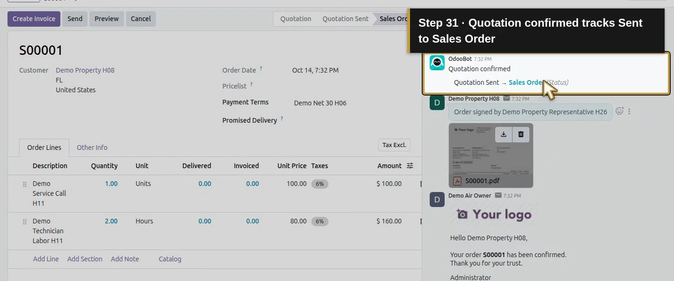Switch to the Other Info tab
674x281 pixels.
pos(92,148)
